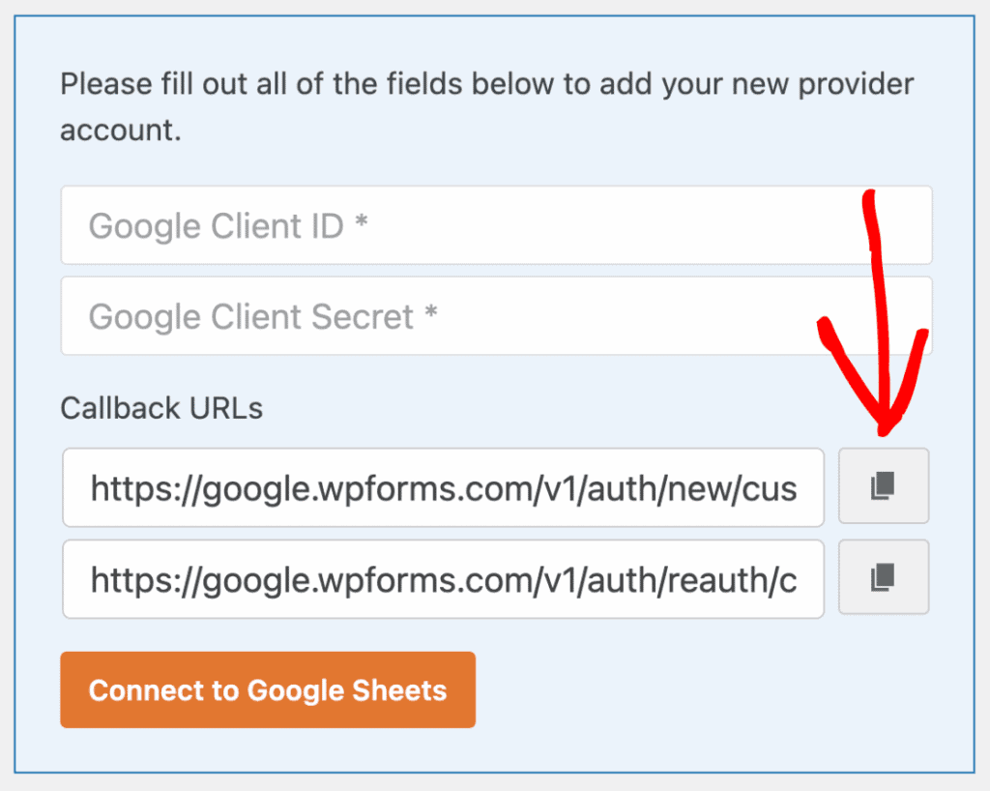Select the first callback URL text box
This screenshot has width=990, height=791.
click(x=443, y=487)
